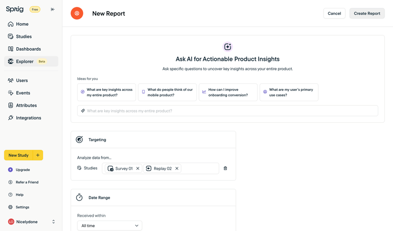393x231 pixels.
Task: Click the Settings gear icon
Action: pos(10,207)
